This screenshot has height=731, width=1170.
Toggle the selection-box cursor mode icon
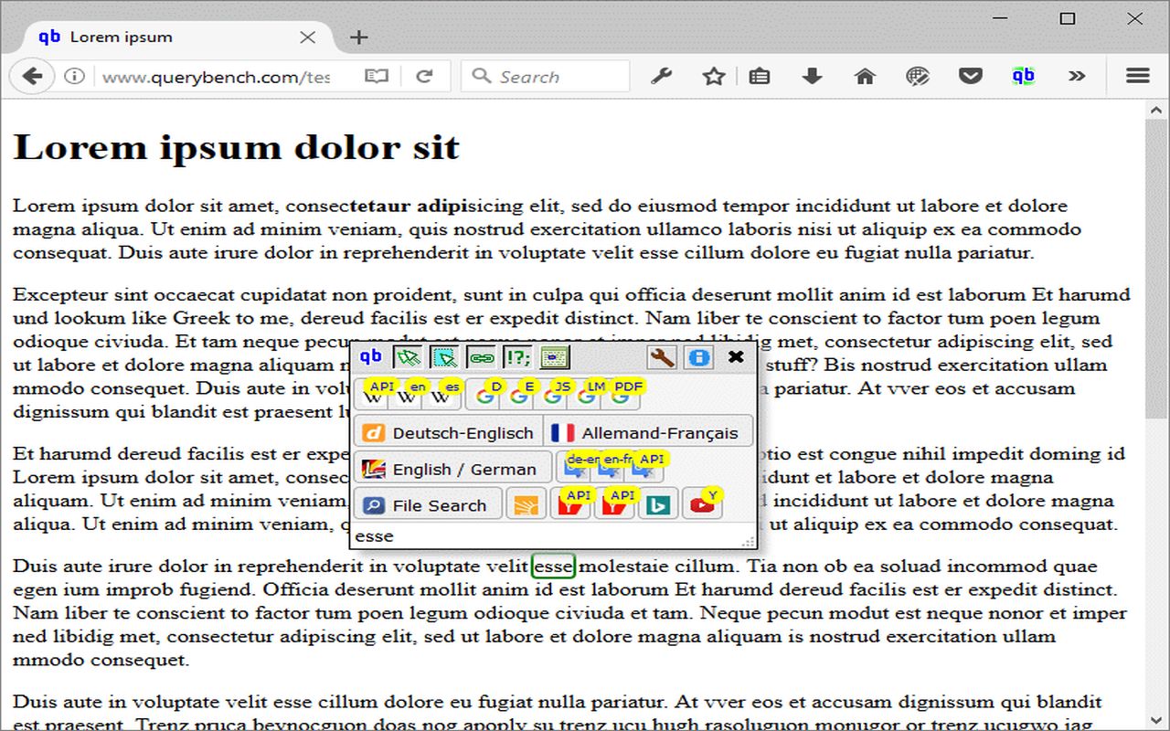click(x=444, y=357)
